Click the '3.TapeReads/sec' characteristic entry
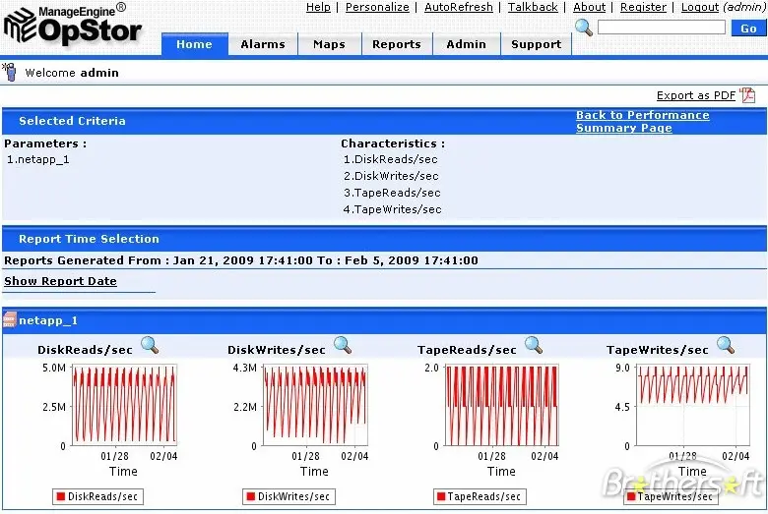 pos(392,193)
